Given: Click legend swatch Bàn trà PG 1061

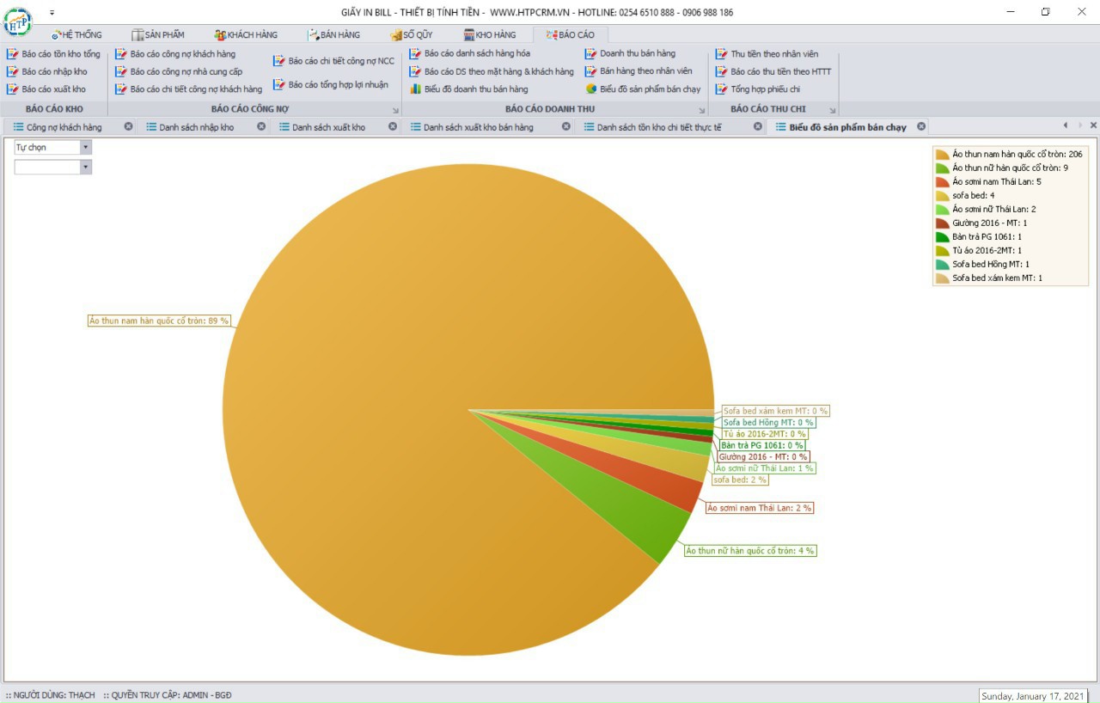Looking at the screenshot, I should point(943,237).
